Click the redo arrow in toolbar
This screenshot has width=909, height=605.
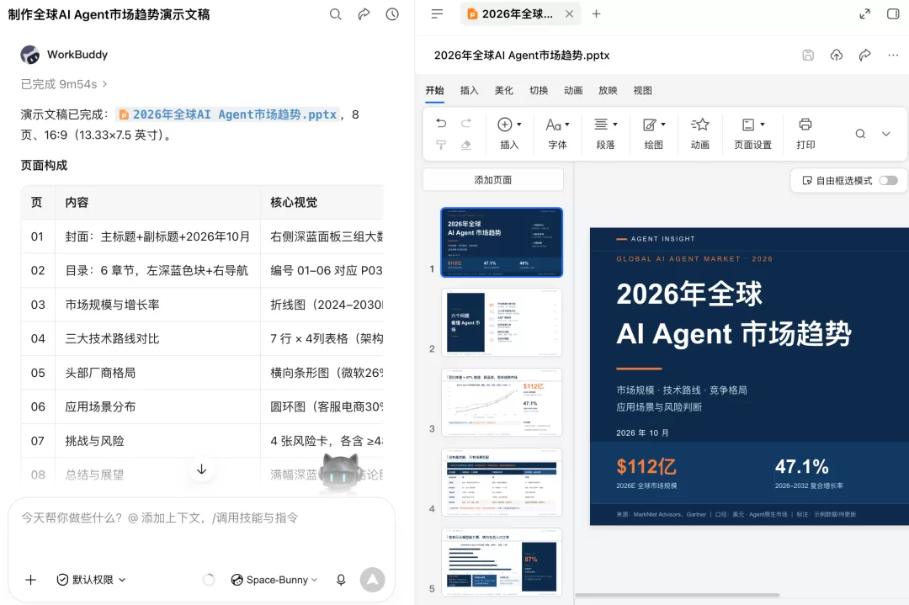[466, 123]
